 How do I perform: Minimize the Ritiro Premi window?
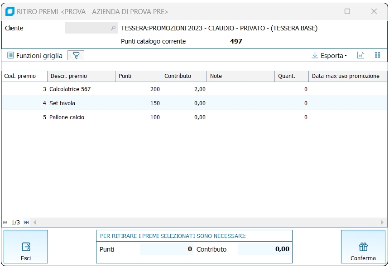321,11
